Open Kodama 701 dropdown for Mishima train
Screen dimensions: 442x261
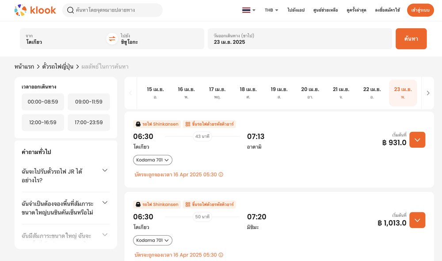(x=152, y=240)
